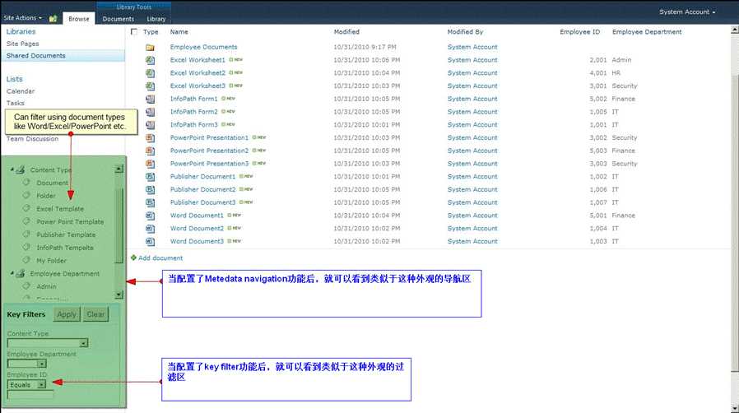The image size is (739, 413).
Task: Click the Publisher Document1 file icon
Action: coord(150,177)
